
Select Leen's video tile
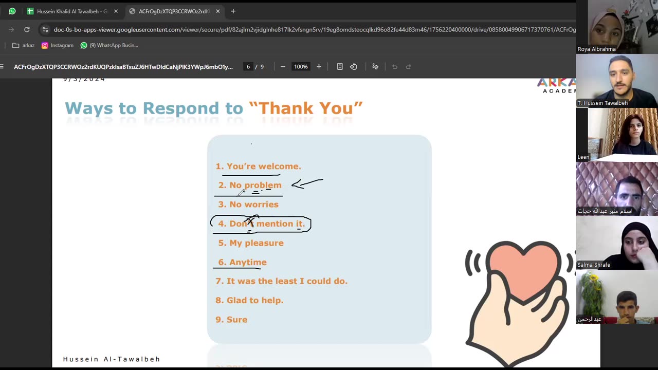pos(617,135)
